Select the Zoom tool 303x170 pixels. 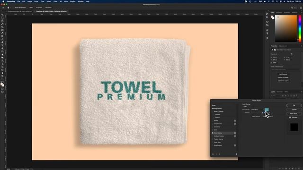click(x=2, y=76)
